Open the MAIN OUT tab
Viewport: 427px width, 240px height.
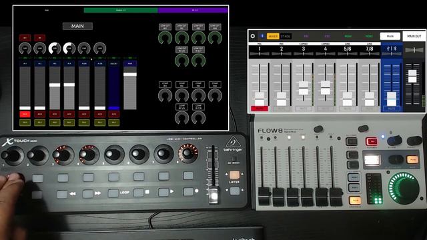414,36
